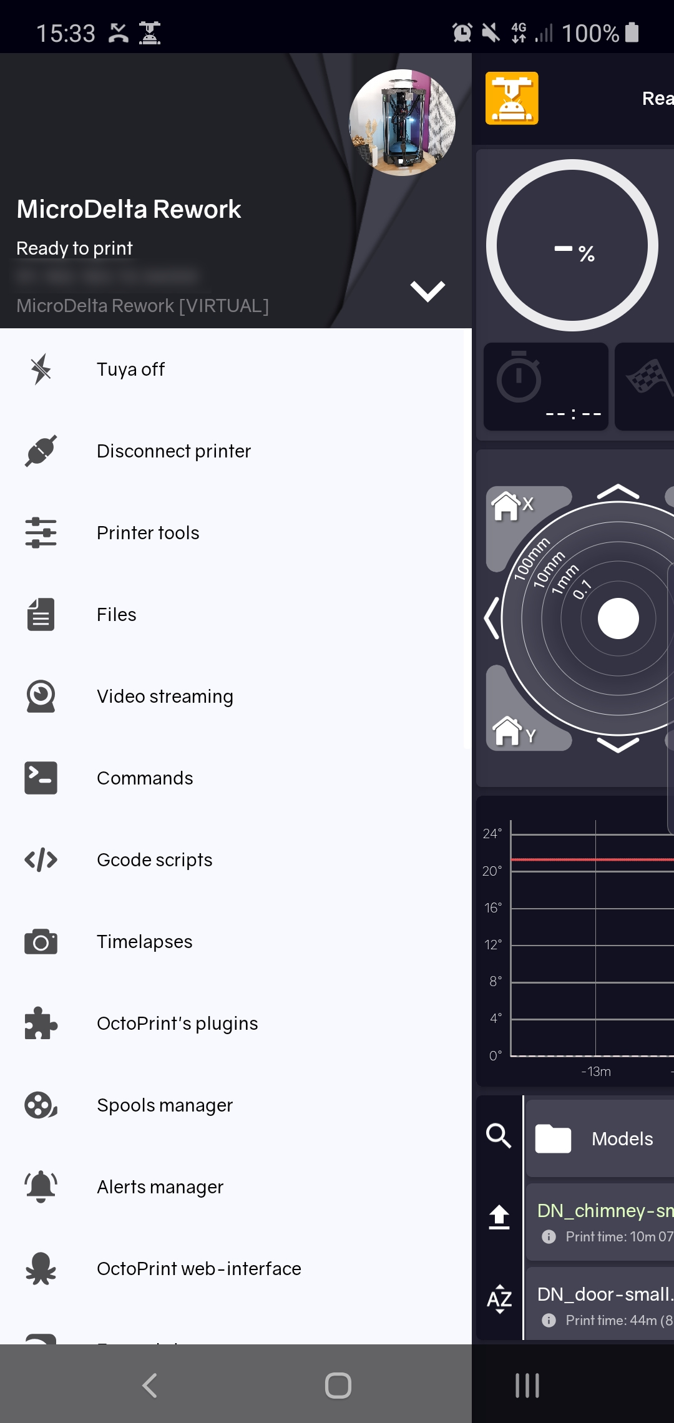The width and height of the screenshot is (674, 1423).
Task: Open Printer tools sliders icon
Action: [x=41, y=532]
